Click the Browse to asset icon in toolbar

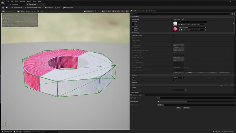[7, 8]
